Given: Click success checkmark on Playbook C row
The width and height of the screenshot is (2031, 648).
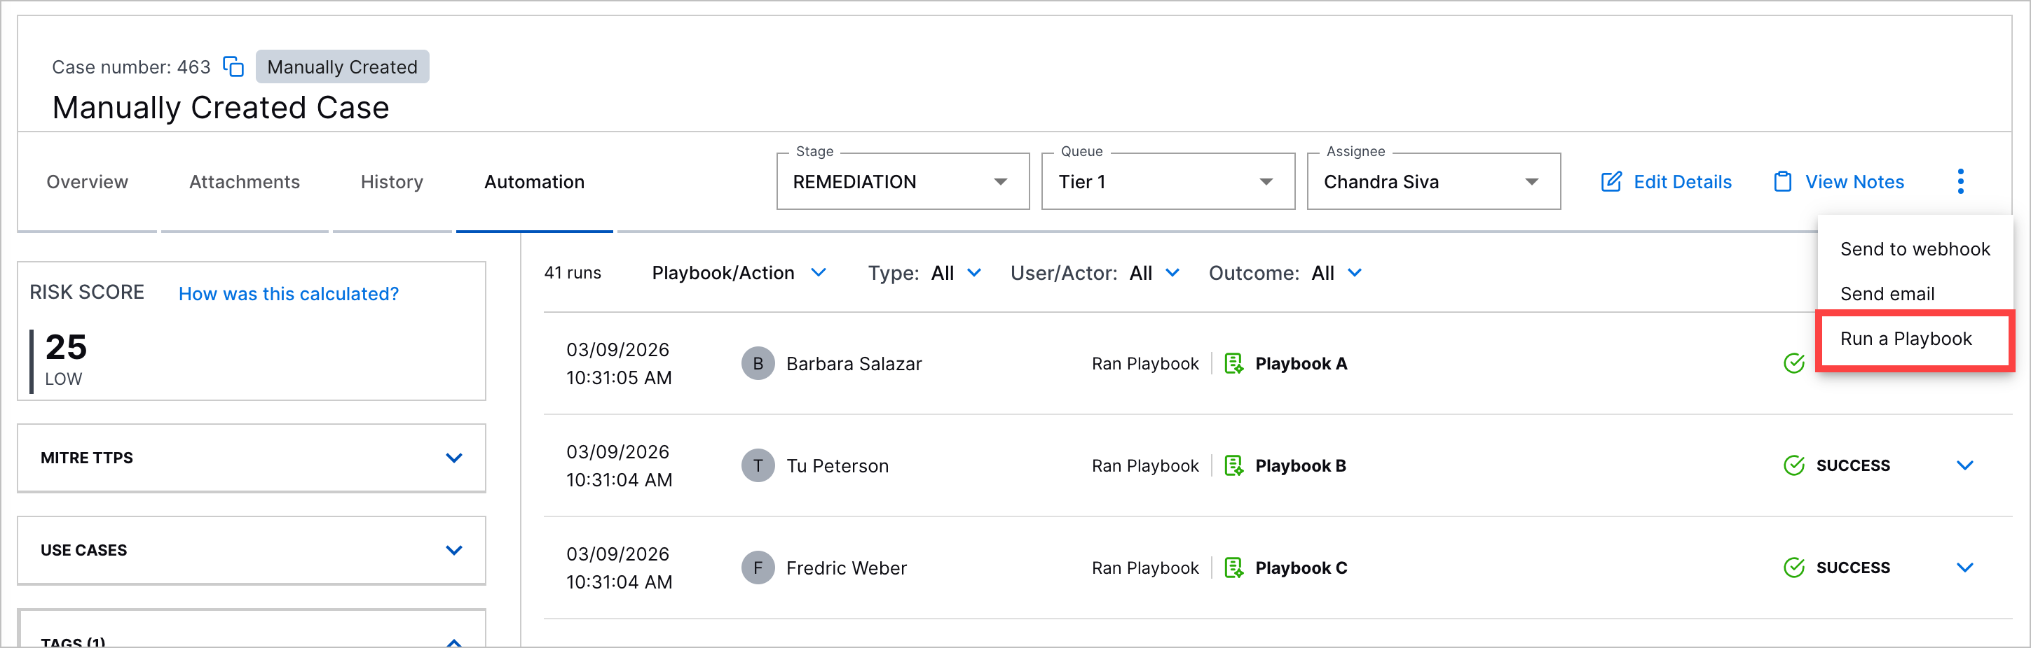Looking at the screenshot, I should click(x=1793, y=568).
